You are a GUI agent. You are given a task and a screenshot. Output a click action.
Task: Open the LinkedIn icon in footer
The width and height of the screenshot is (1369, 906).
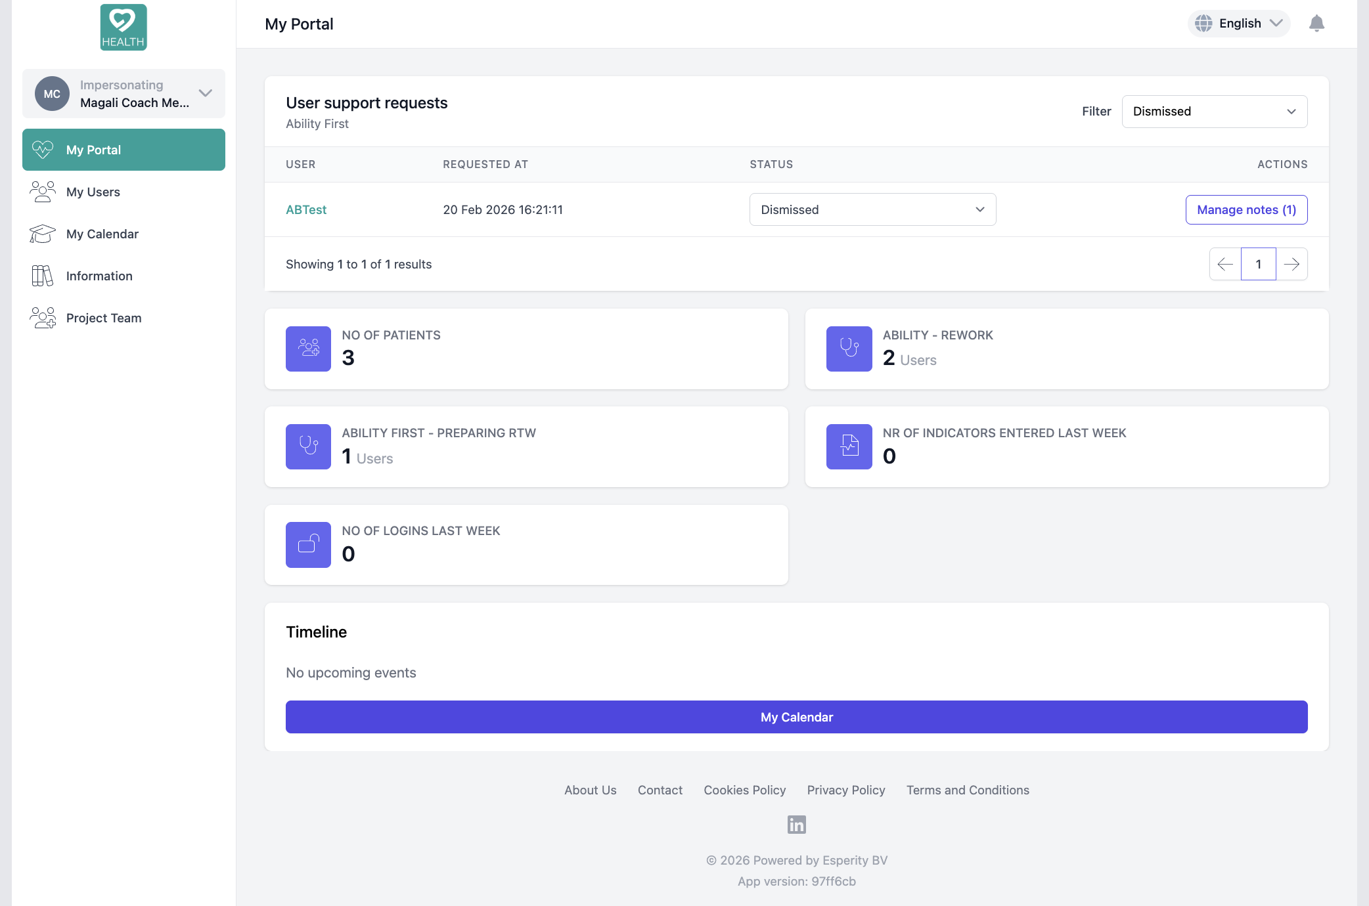(796, 825)
